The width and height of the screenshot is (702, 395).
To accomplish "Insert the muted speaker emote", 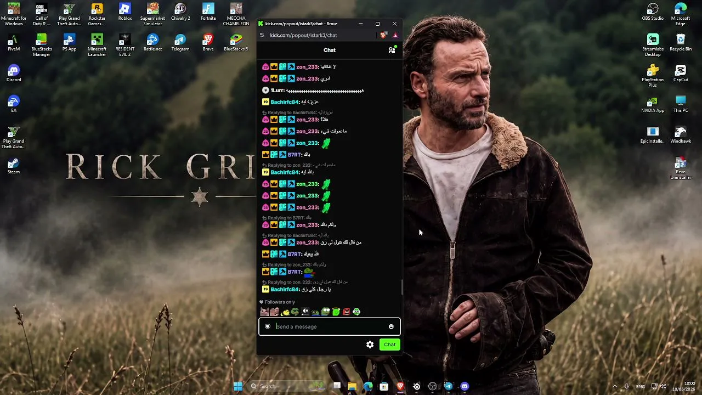I will click(305, 312).
